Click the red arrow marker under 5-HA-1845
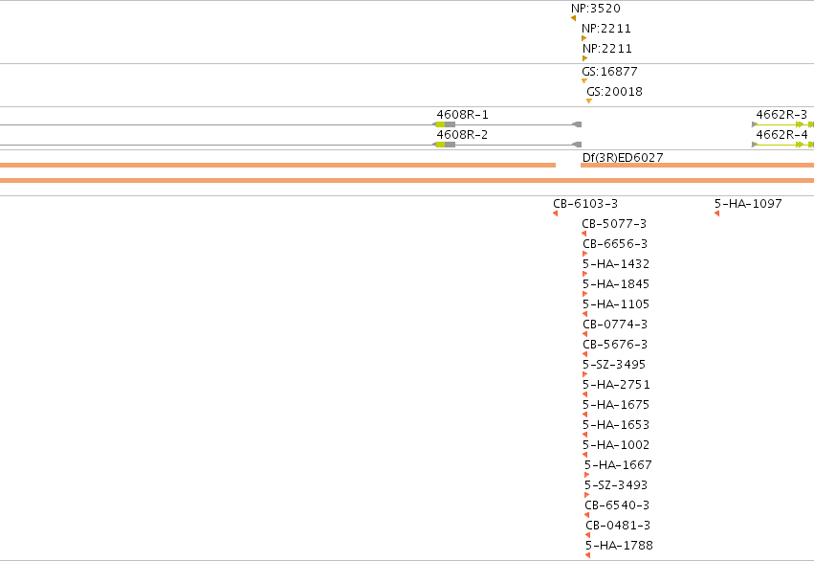Image resolution: width=814 pixels, height=561 pixels. coord(585,294)
